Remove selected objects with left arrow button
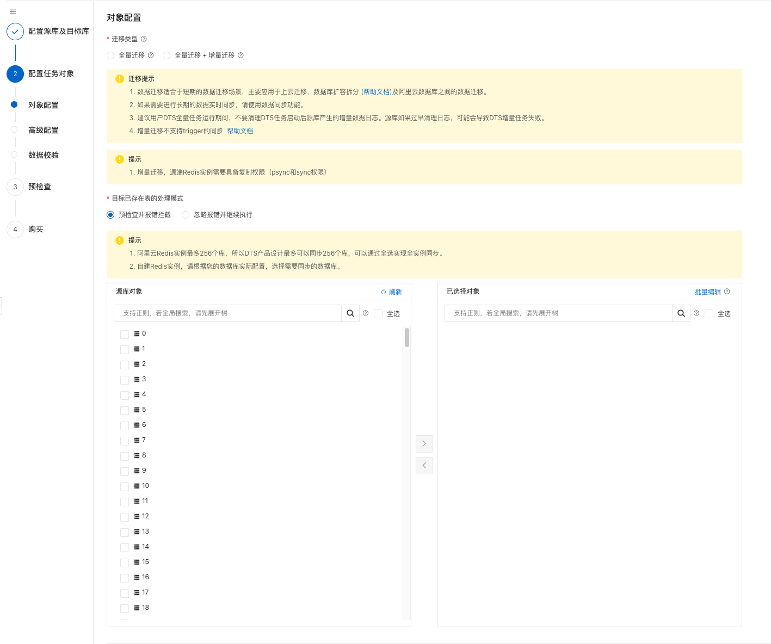 pyautogui.click(x=424, y=466)
